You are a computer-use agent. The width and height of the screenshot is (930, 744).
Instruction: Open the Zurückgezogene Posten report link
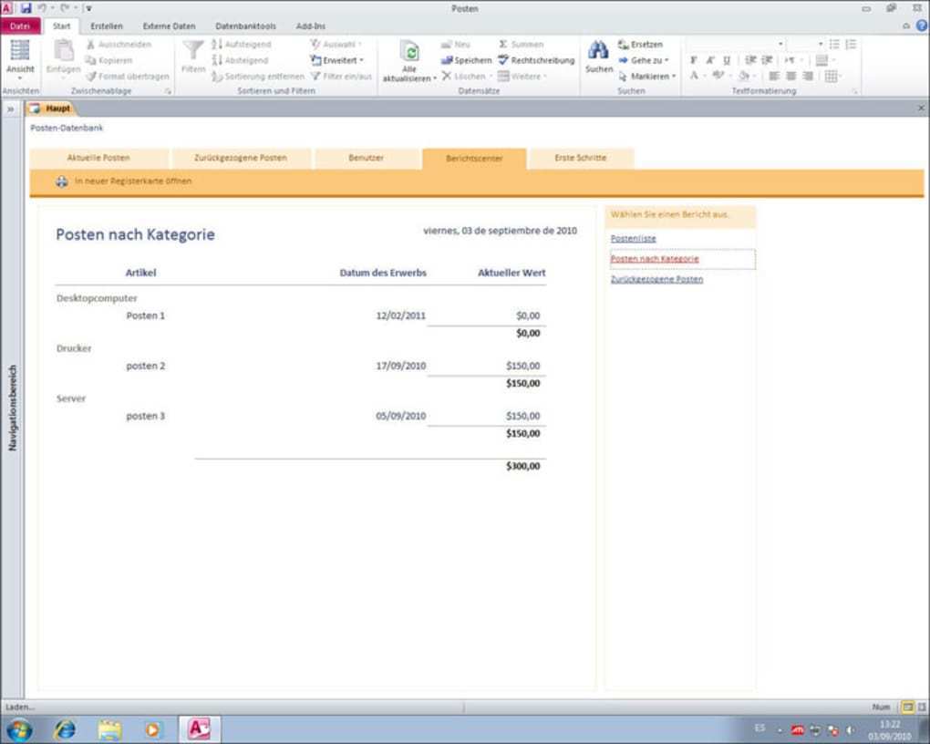coord(656,279)
